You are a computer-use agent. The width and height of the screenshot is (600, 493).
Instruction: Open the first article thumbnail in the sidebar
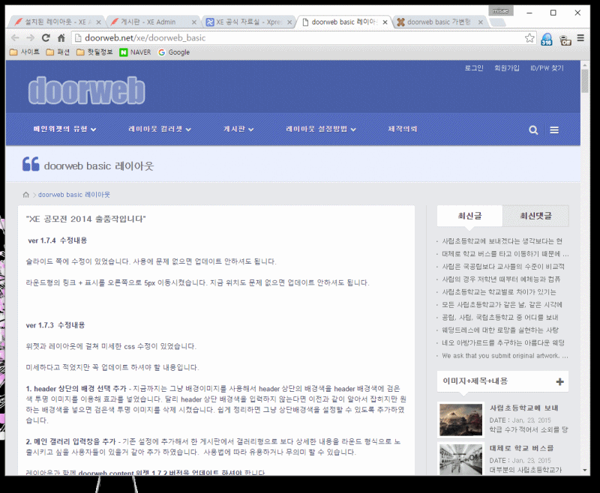(x=460, y=420)
